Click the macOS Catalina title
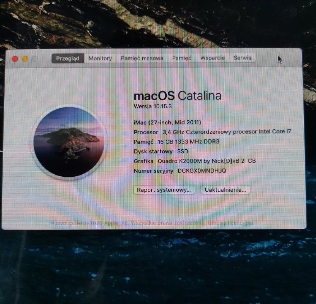316x304 pixels. (177, 96)
